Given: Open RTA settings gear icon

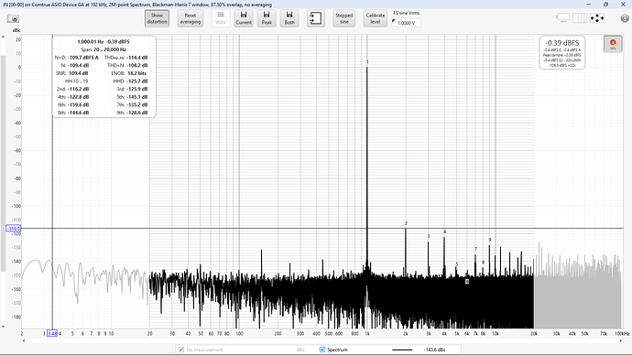Looking at the screenshot, I should click(x=625, y=18).
